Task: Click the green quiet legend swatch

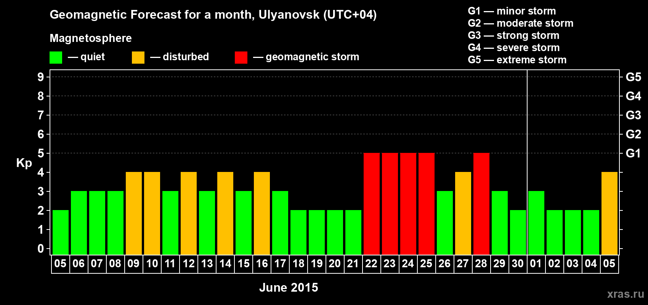Action: 56,58
